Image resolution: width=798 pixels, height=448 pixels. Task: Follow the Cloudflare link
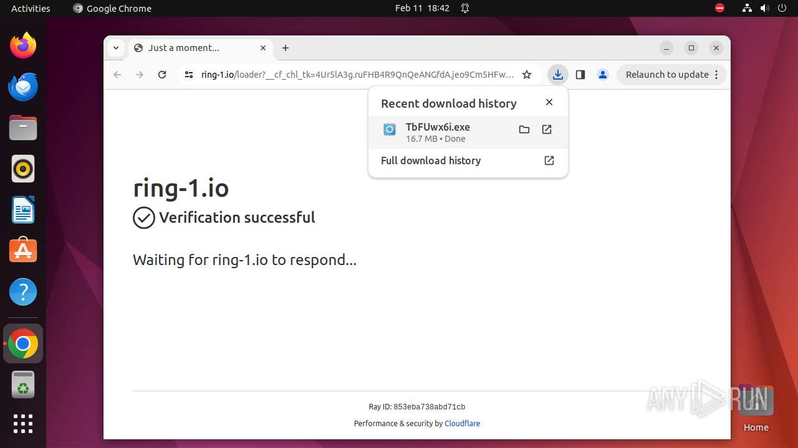(462, 424)
